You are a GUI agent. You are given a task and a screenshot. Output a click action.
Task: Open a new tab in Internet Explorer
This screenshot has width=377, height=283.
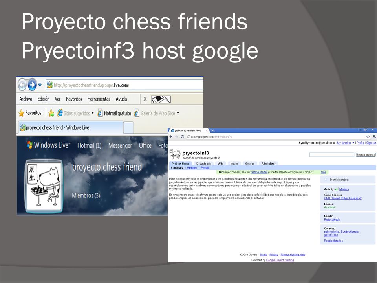[x=129, y=127]
